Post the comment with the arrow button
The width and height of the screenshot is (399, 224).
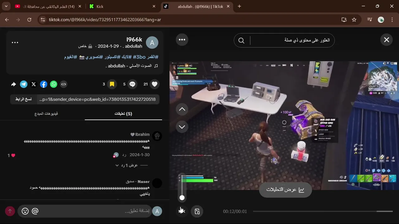[10, 211]
